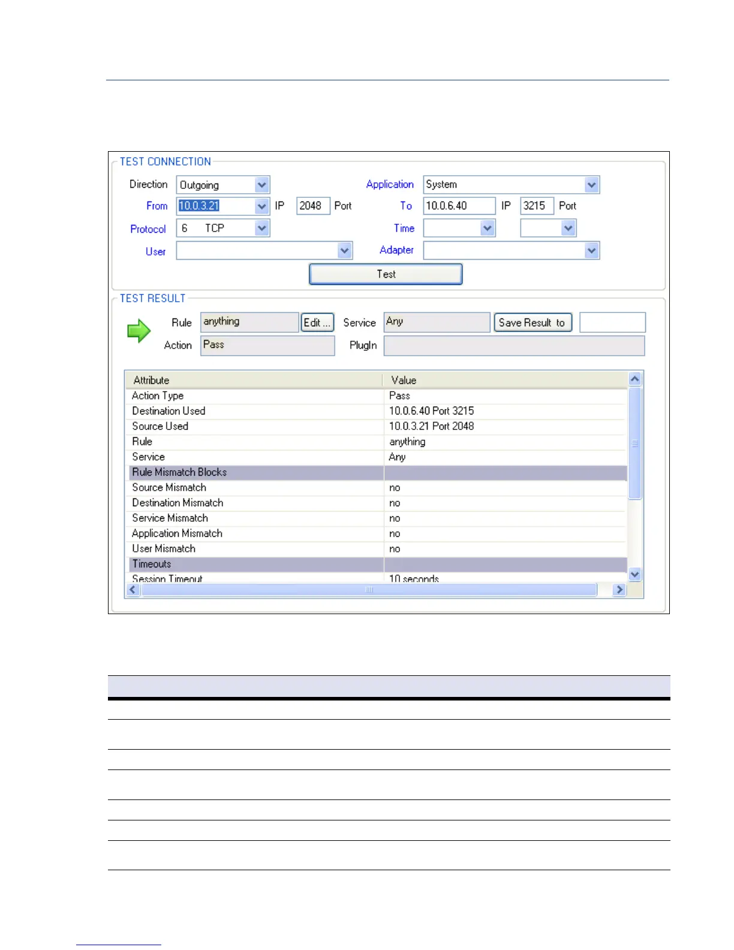
Task: Click the To IP field containing 10.0.6.40
Action: 459,206
